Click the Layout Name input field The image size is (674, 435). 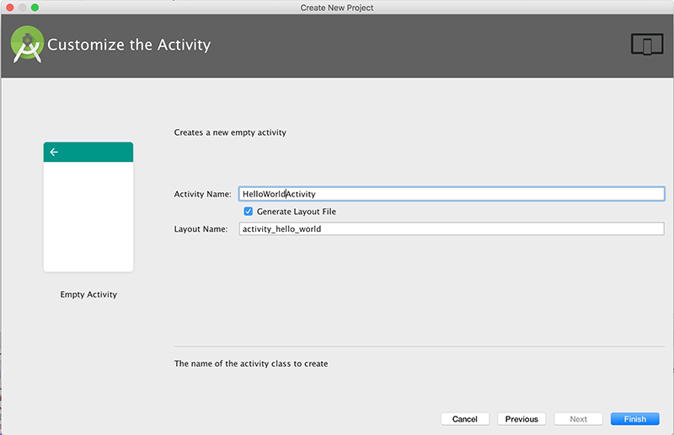[x=452, y=228]
